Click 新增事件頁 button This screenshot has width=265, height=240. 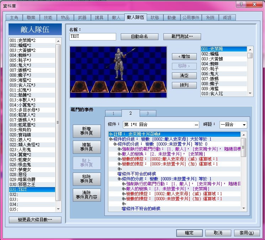87,131
